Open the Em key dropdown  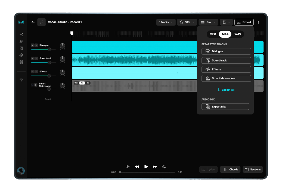[208, 22]
